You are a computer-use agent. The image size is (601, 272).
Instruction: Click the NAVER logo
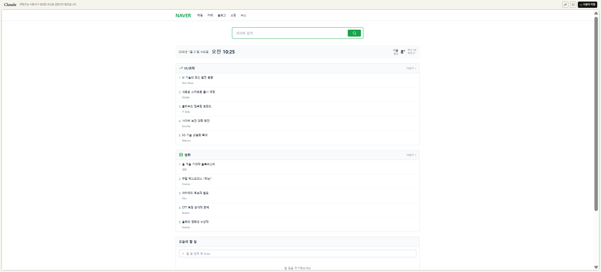[183, 16]
